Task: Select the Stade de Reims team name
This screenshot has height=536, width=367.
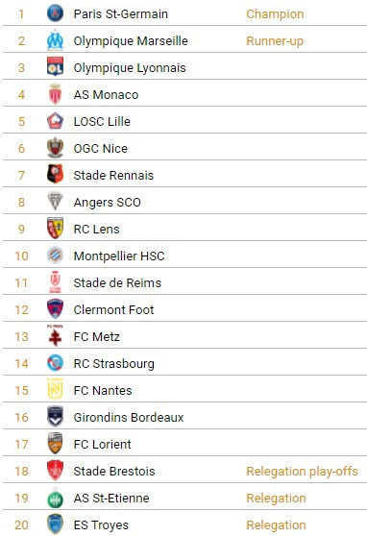Action: click(117, 283)
